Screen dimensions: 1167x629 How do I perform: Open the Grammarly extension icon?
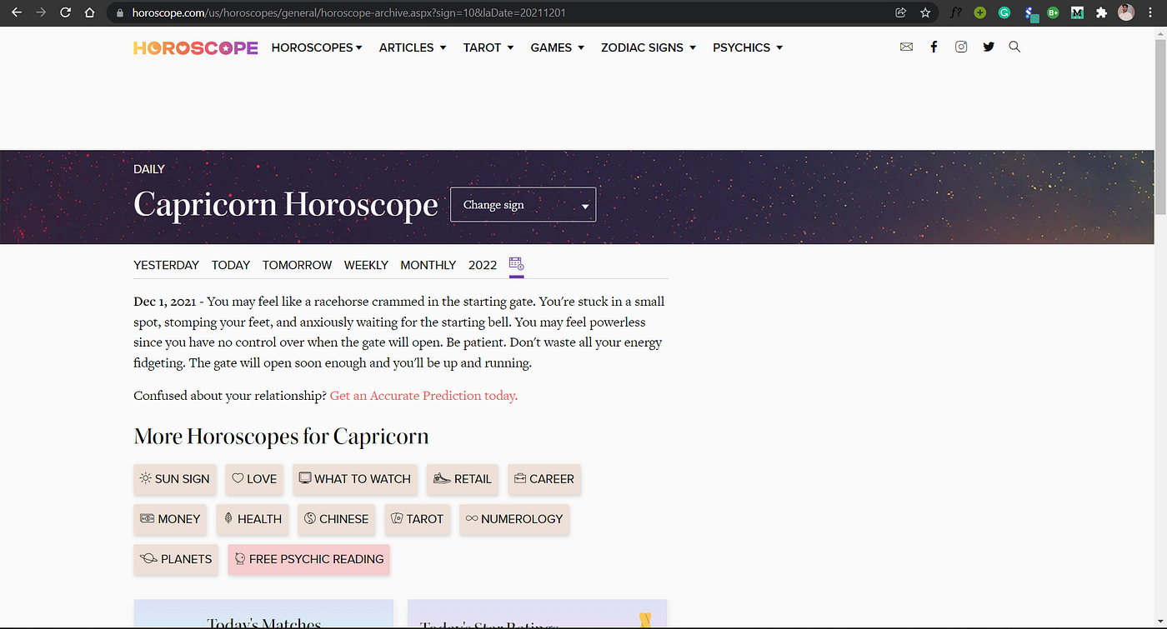[1004, 12]
